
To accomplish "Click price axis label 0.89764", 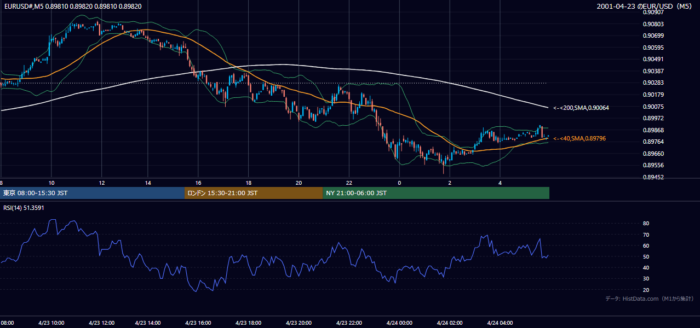I will point(655,142).
